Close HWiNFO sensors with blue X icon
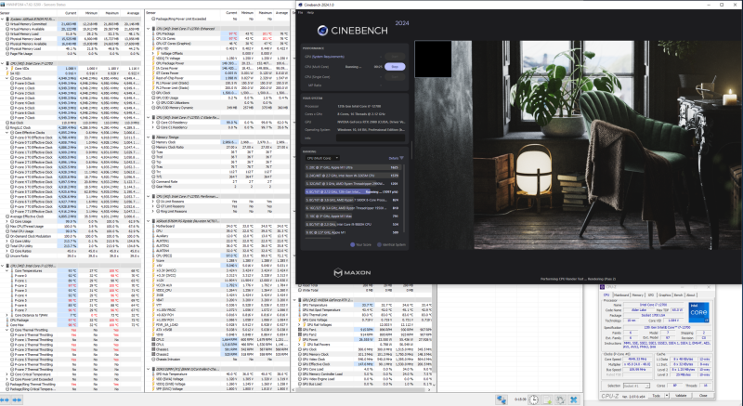743x406 pixels. [573, 399]
